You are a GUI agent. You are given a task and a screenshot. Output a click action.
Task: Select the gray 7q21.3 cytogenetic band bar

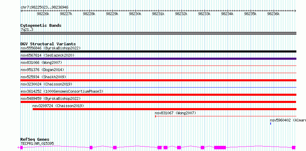[x=158, y=33]
